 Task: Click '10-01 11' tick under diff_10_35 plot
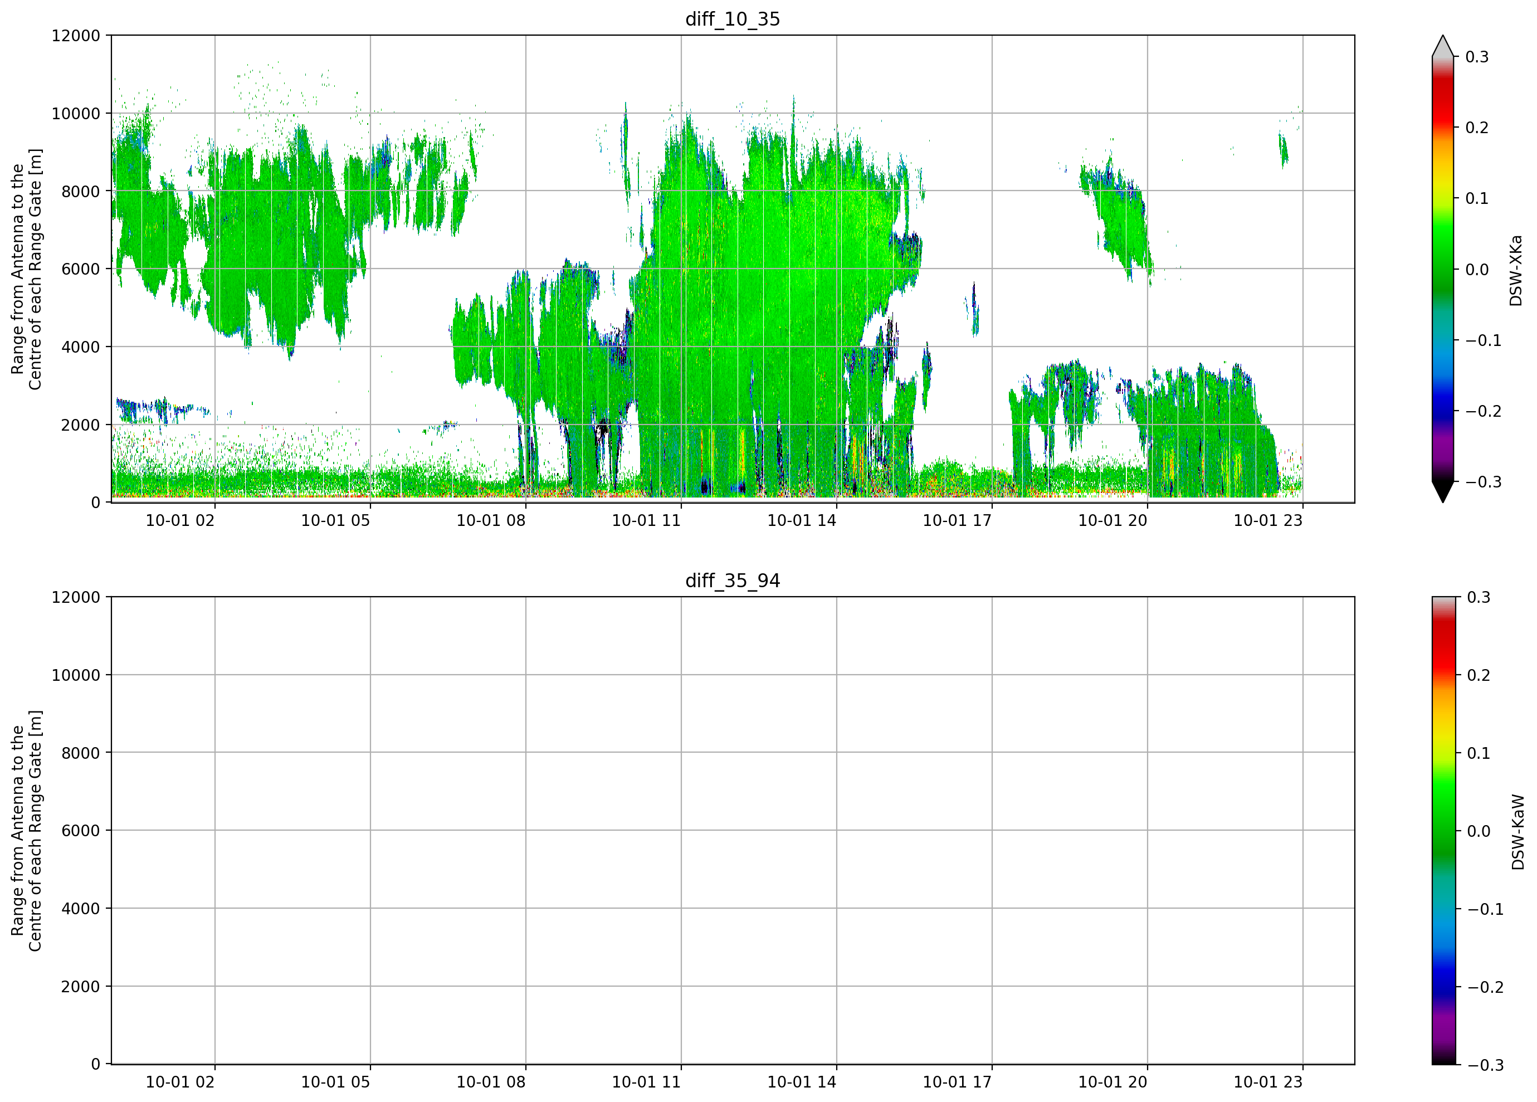tap(647, 520)
